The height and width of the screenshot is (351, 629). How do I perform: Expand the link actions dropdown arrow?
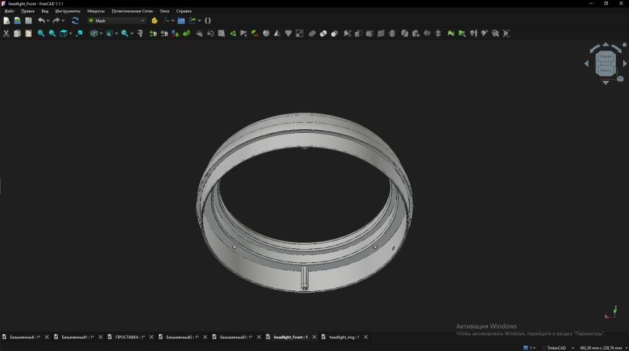click(200, 20)
